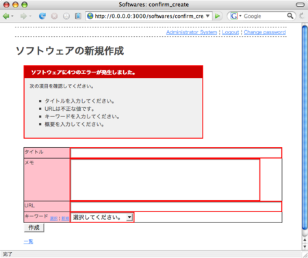Expand the address bar URL dropdown arrow
This screenshot has width=308, height=258.
(207, 16)
